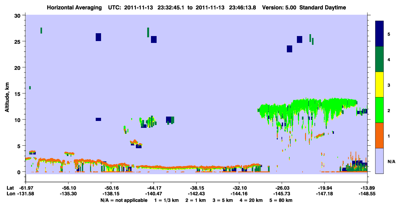
Task: Click longitude value '-148.55'
Action: pos(367,194)
